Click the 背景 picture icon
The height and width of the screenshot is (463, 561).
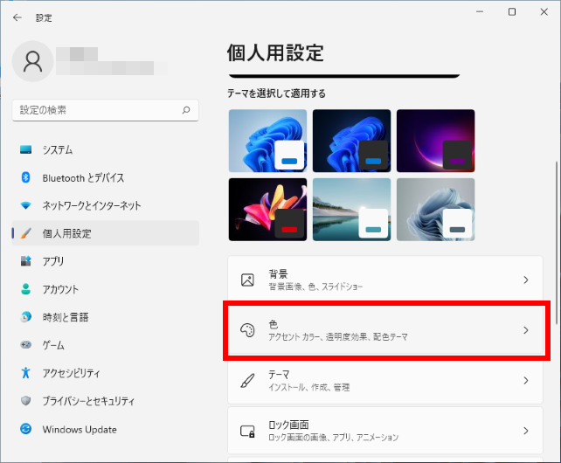(247, 280)
